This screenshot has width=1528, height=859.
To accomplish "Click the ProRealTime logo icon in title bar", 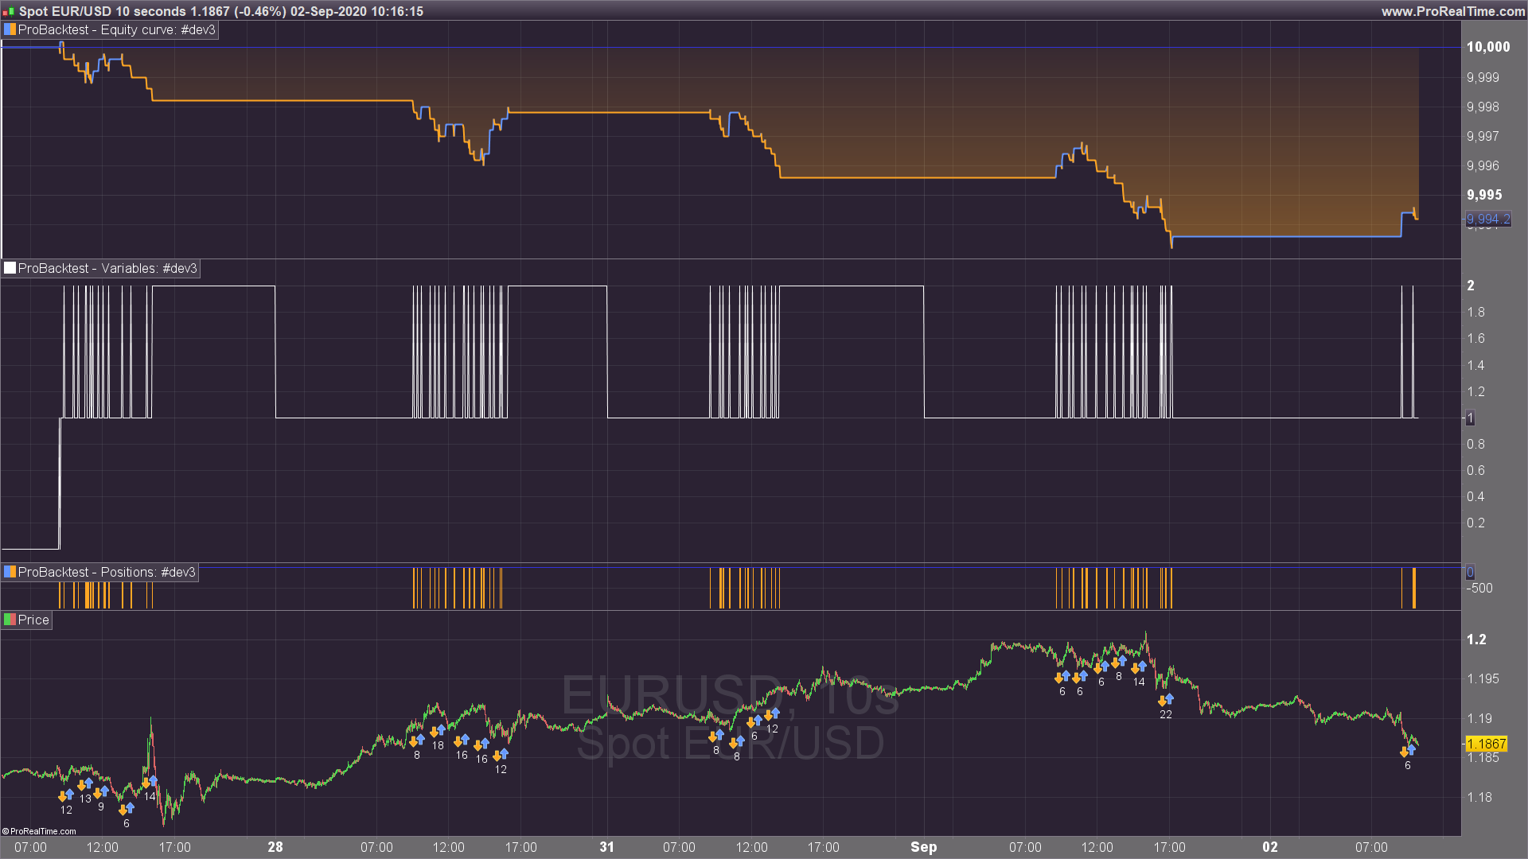I will [9, 11].
